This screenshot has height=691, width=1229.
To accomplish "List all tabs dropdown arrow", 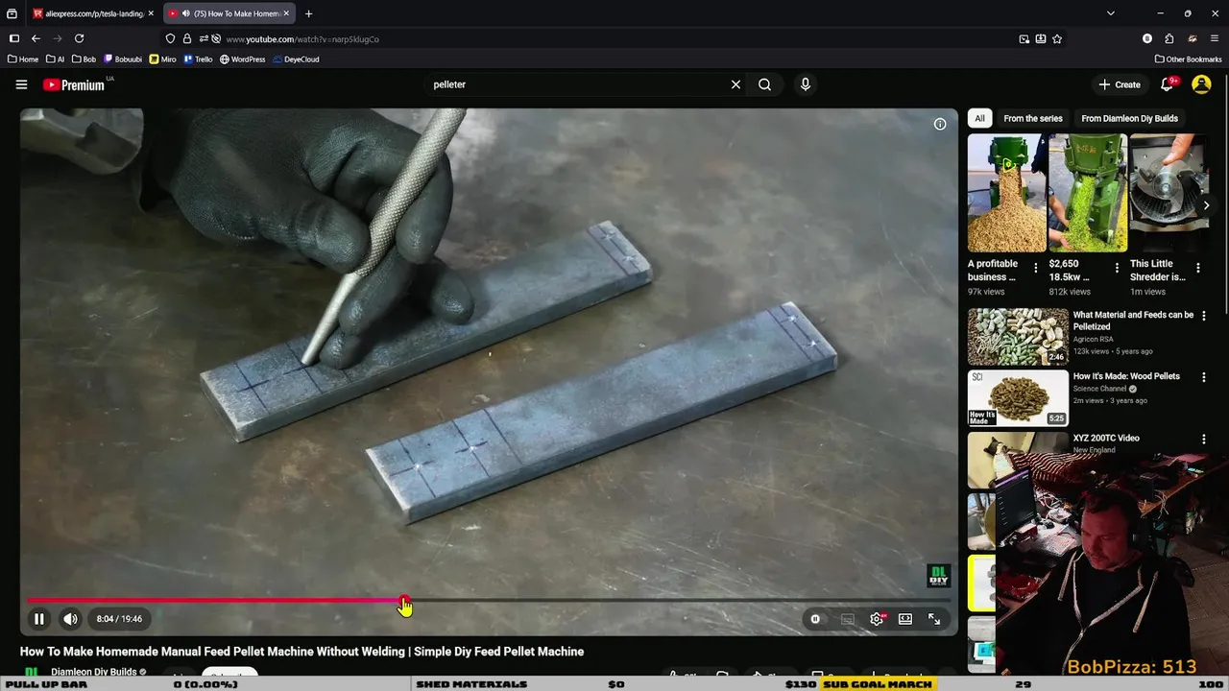I will tap(1111, 13).
